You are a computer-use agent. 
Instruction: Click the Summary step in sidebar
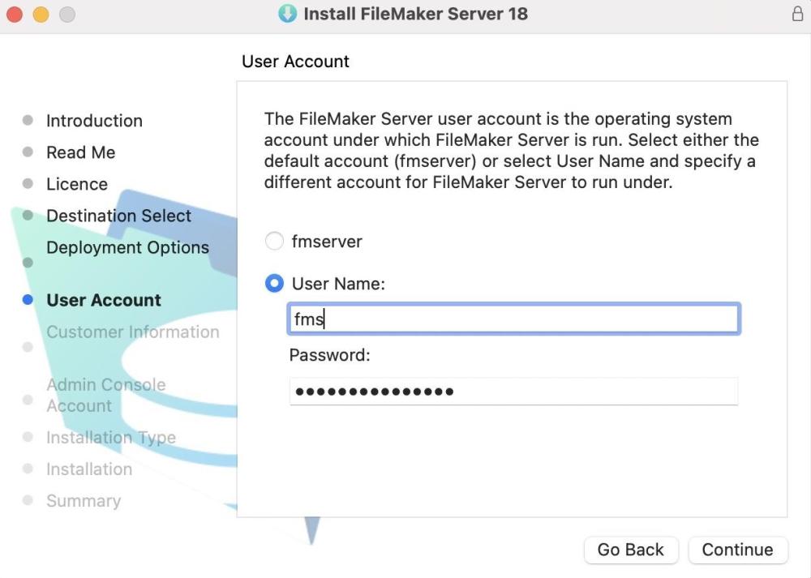[83, 501]
